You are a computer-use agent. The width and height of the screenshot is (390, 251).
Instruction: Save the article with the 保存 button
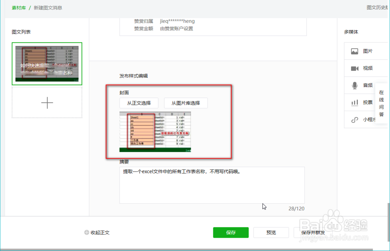tap(231, 232)
